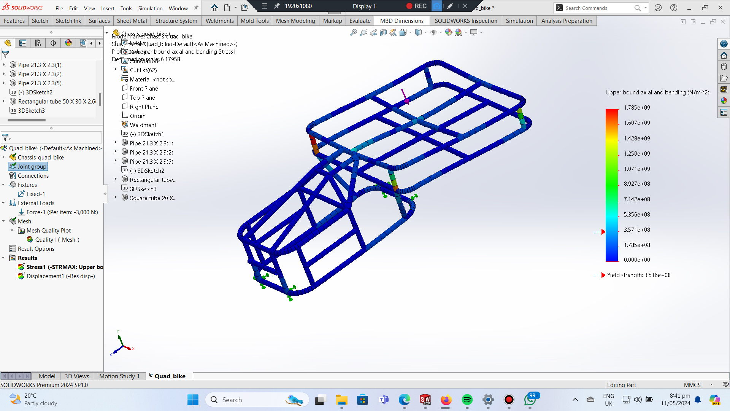Click the stress legend color bar
Screen dimensions: 730x411
pos(612,185)
